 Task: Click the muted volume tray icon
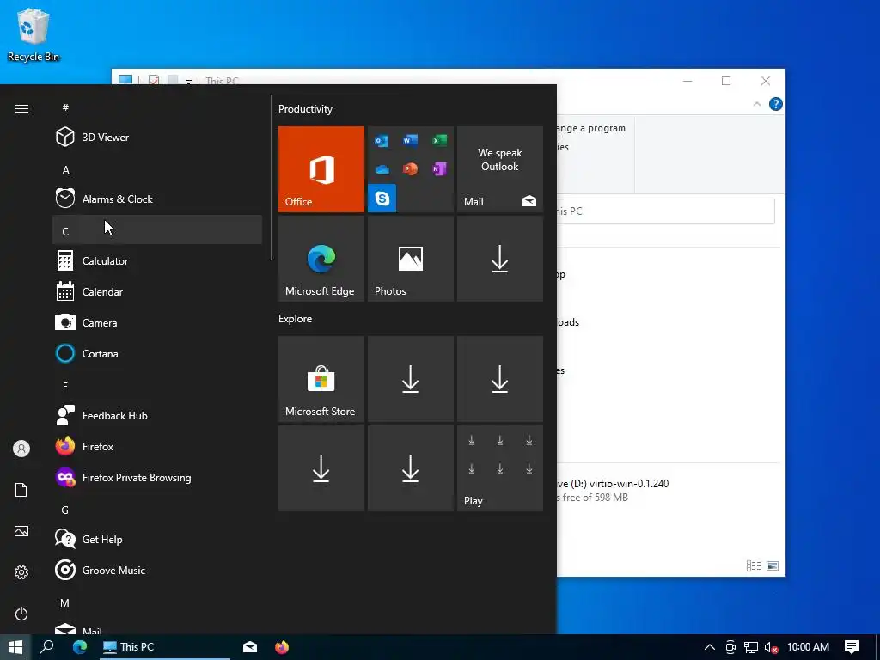click(771, 647)
